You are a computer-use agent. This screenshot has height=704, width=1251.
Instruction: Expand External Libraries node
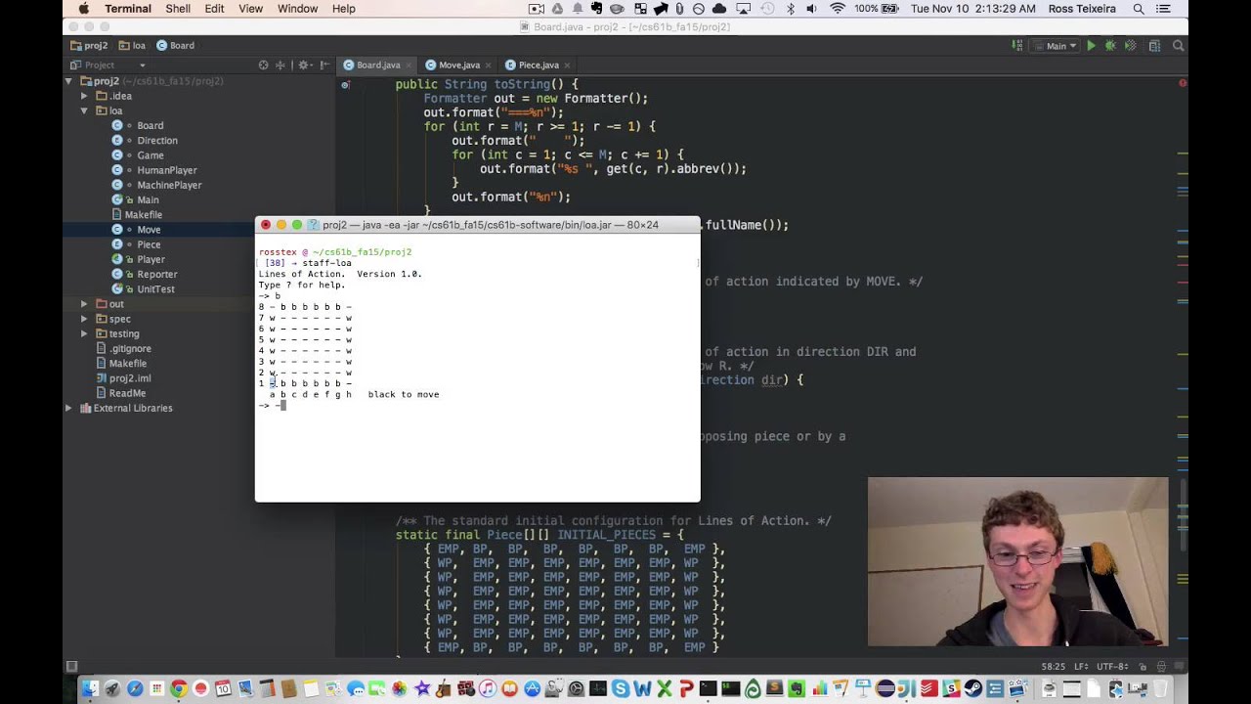coord(69,408)
